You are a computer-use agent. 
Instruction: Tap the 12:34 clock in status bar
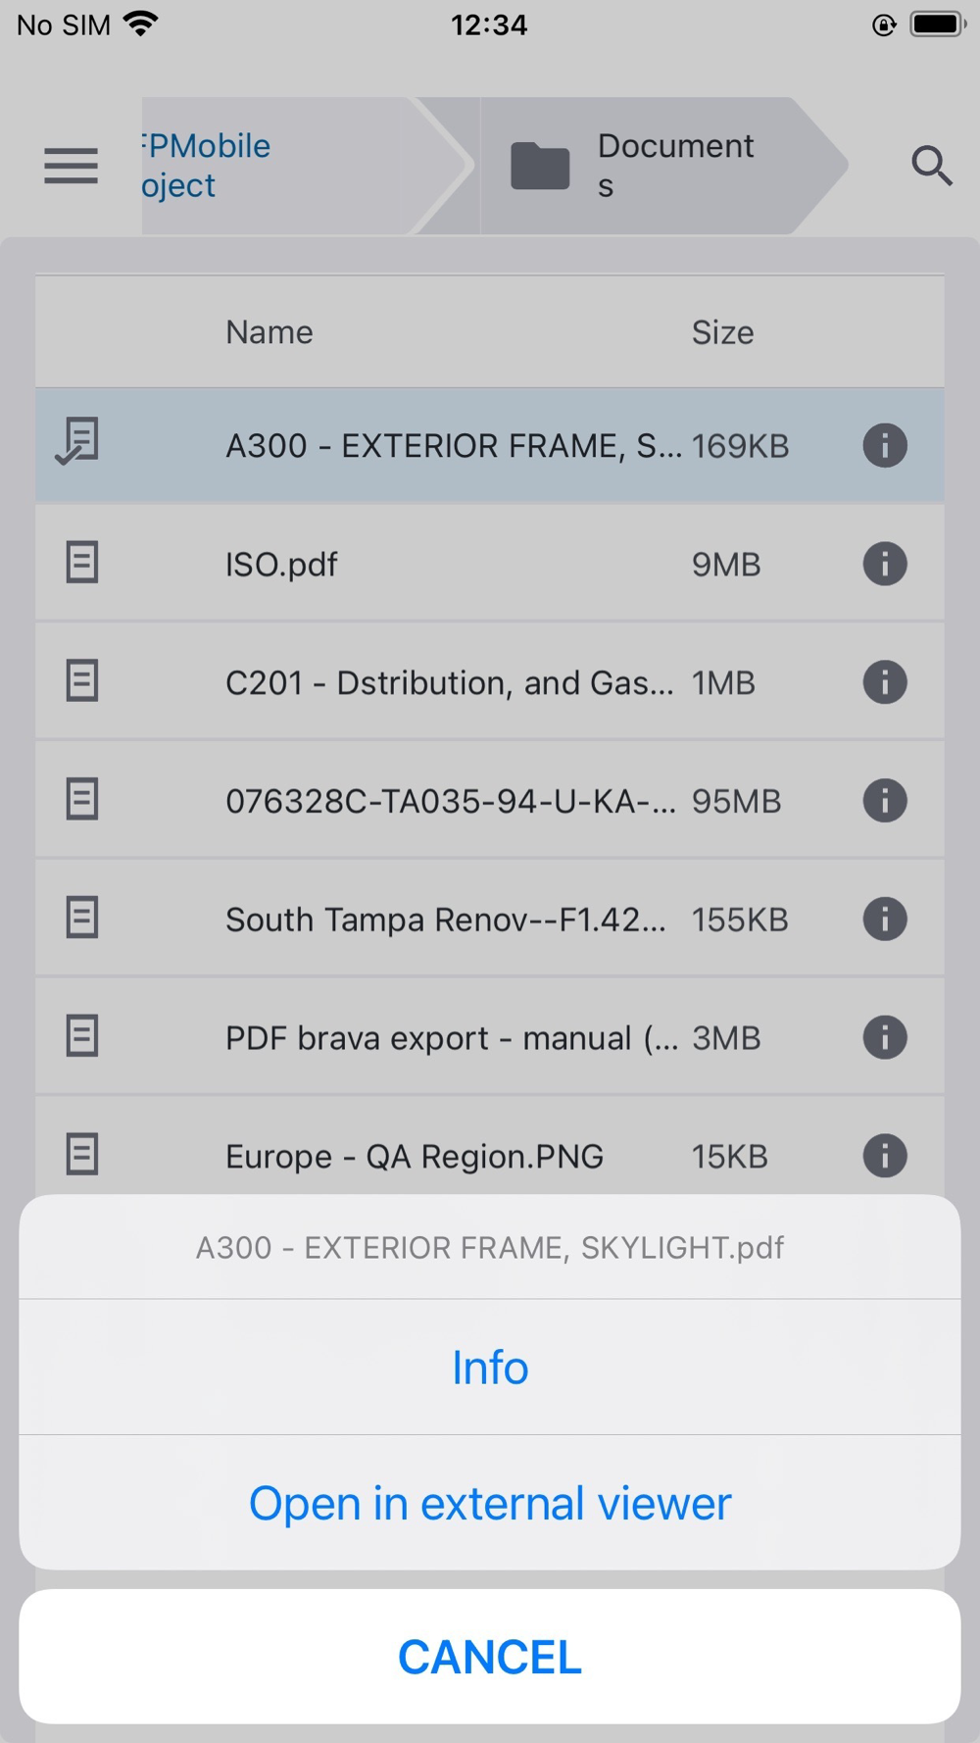[x=489, y=25]
